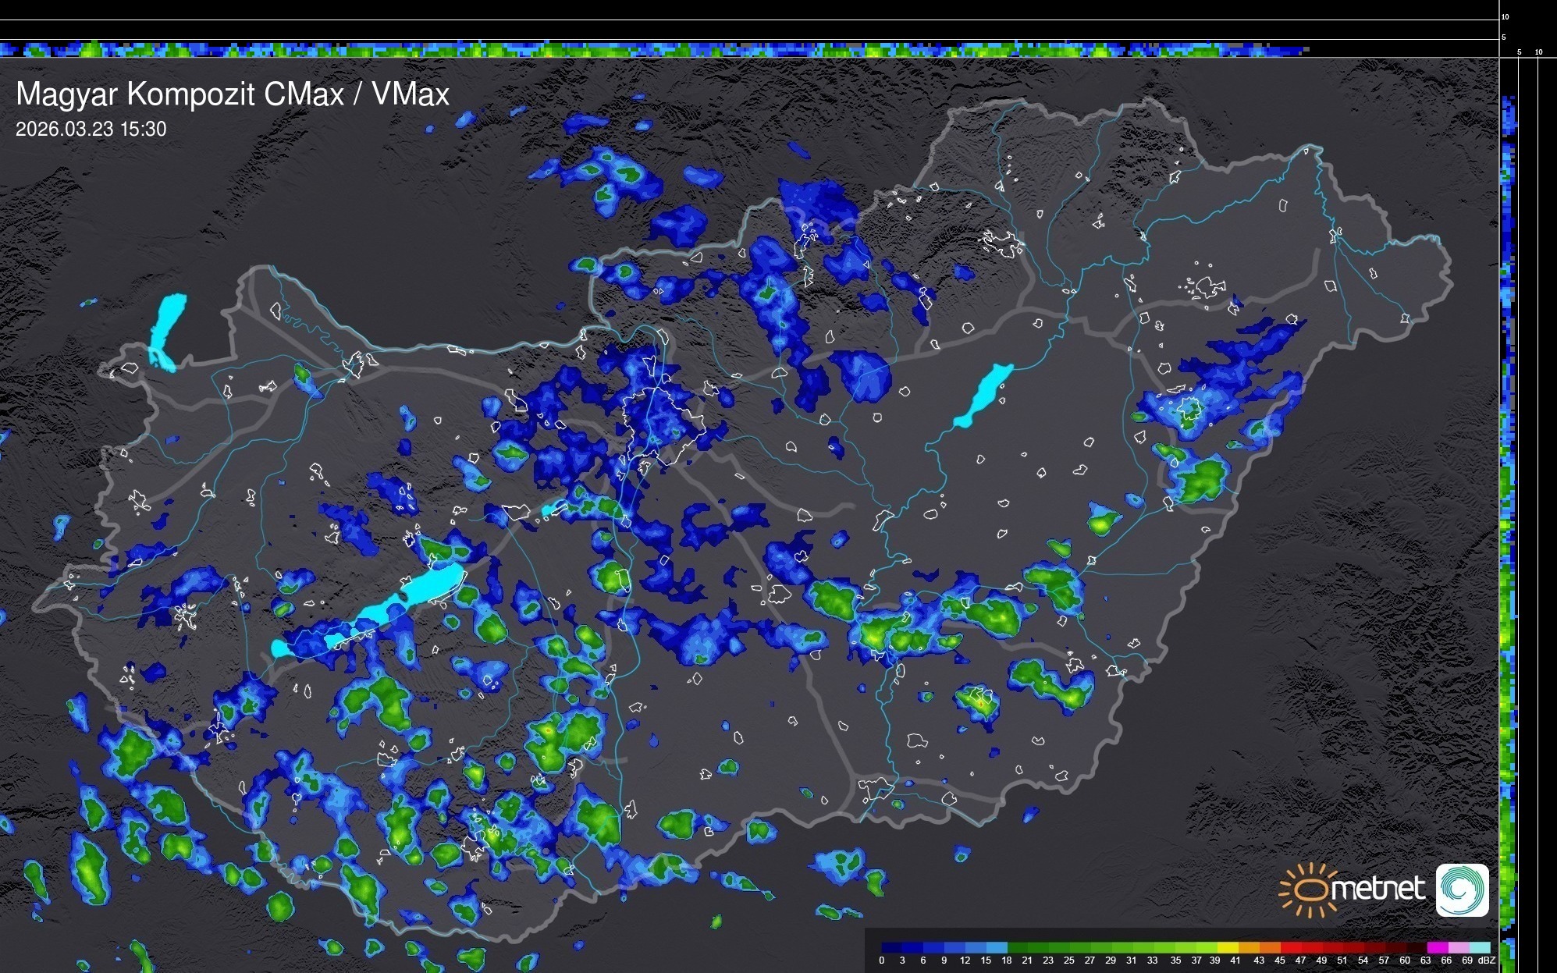The width and height of the screenshot is (1557, 973).
Task: Click the teal swirl icon beside metnet
Action: pyautogui.click(x=1462, y=890)
